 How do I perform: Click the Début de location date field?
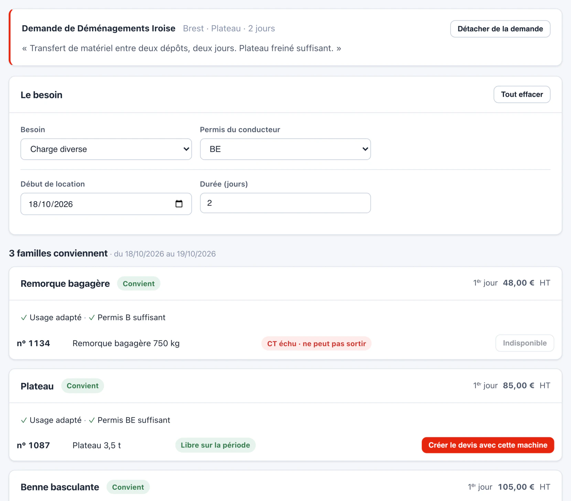pyautogui.click(x=106, y=204)
